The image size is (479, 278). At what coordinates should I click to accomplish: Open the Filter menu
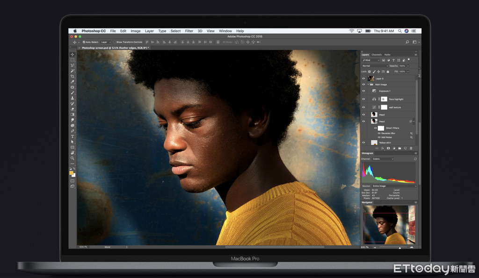click(189, 31)
